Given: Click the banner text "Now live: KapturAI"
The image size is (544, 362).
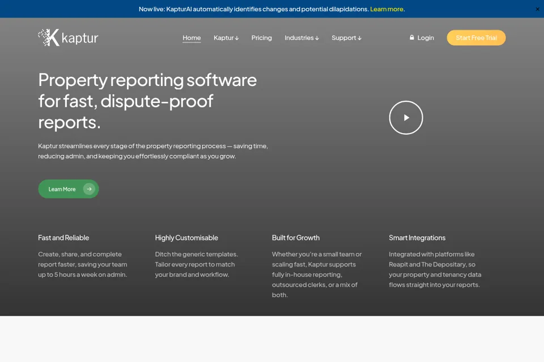Looking at the screenshot, I should (165, 9).
